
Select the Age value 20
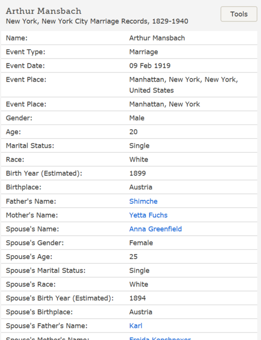(x=133, y=132)
